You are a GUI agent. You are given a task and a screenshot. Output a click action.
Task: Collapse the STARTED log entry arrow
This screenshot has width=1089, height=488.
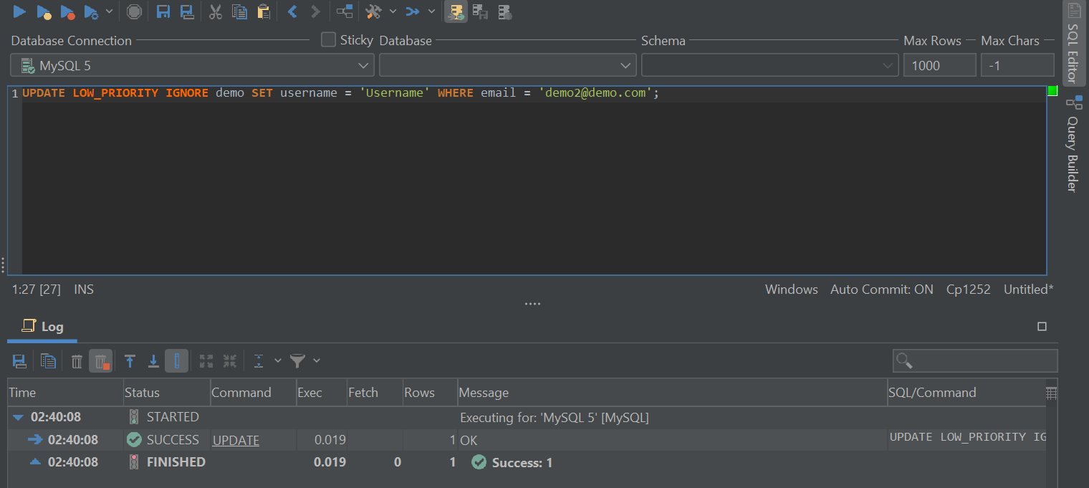(17, 416)
